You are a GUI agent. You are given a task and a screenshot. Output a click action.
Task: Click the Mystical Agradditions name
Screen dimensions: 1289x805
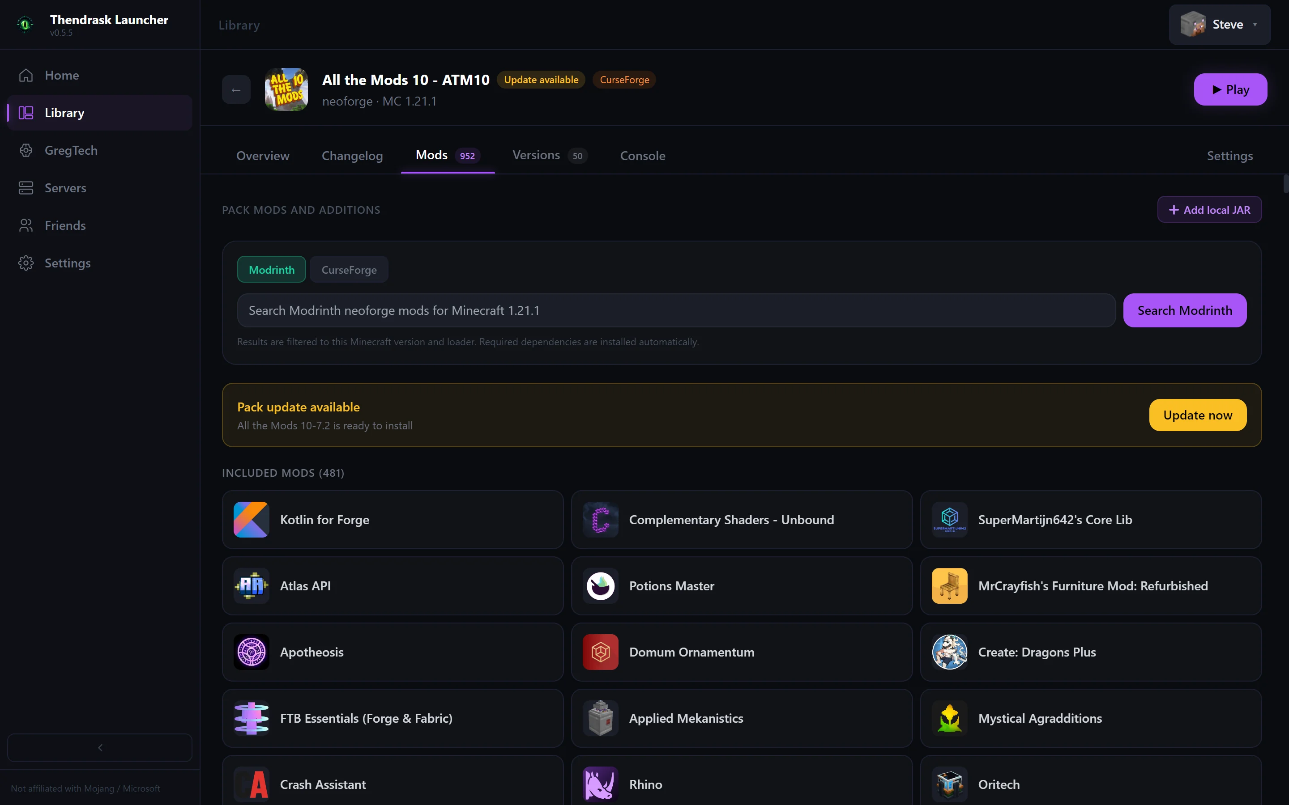pos(1040,718)
